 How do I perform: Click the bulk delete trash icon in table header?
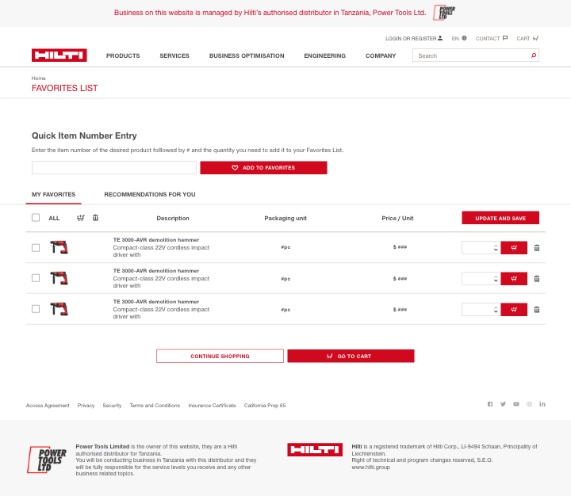[x=96, y=218]
